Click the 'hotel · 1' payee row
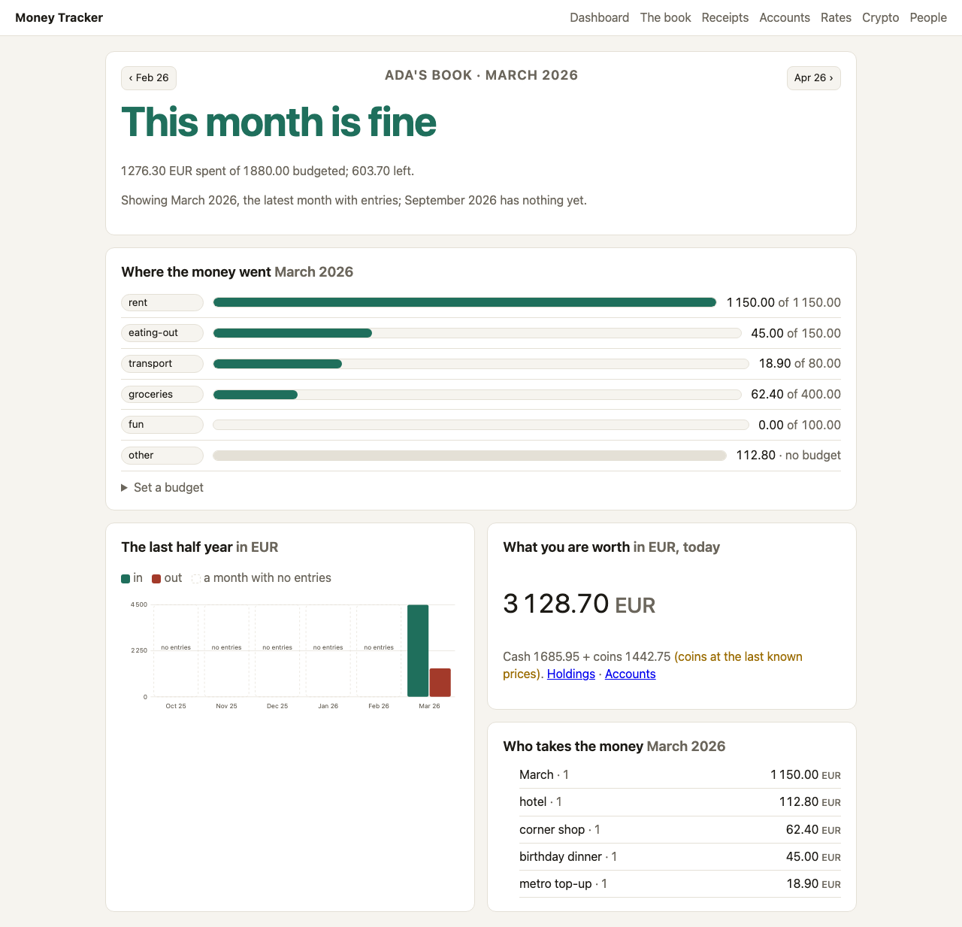The width and height of the screenshot is (962, 927). (680, 802)
